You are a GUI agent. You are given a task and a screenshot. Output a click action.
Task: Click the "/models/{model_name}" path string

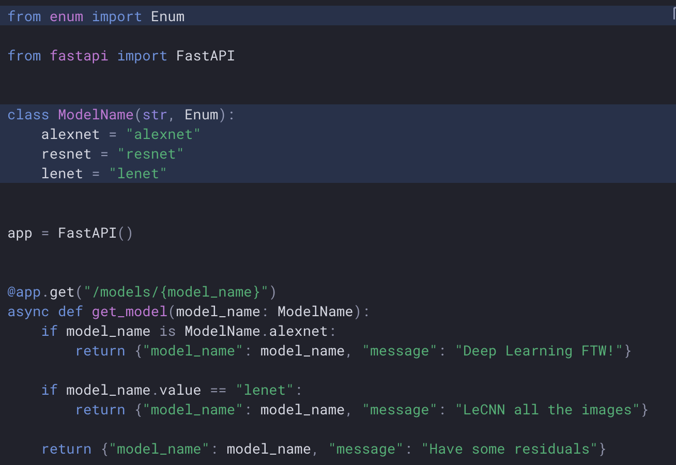[176, 292]
